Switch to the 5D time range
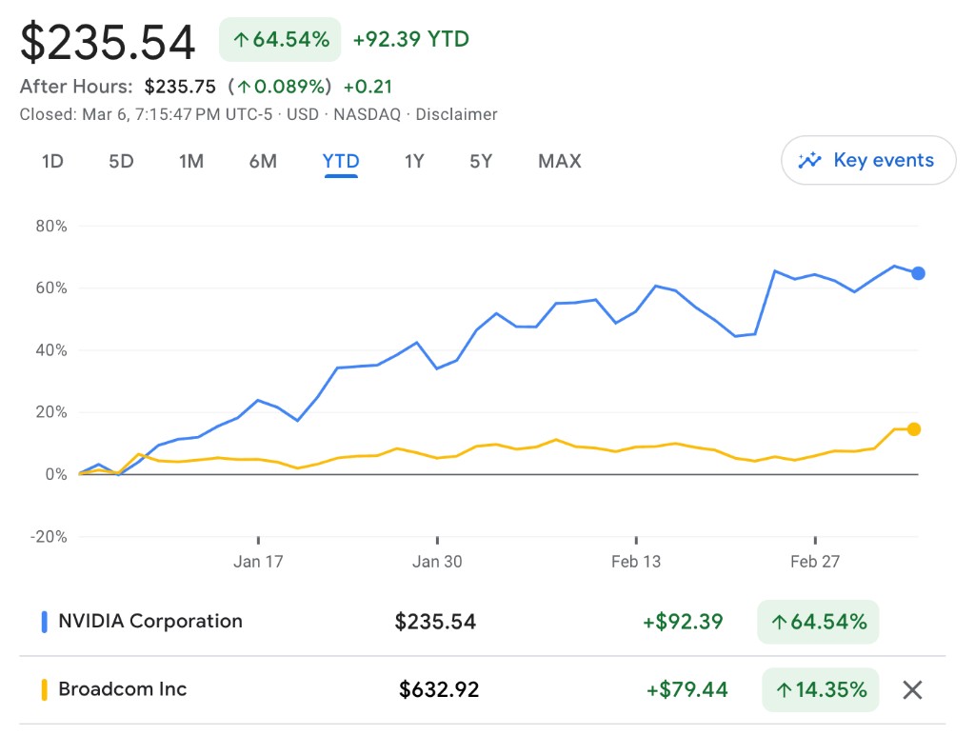This screenshot has height=735, width=975. click(121, 162)
